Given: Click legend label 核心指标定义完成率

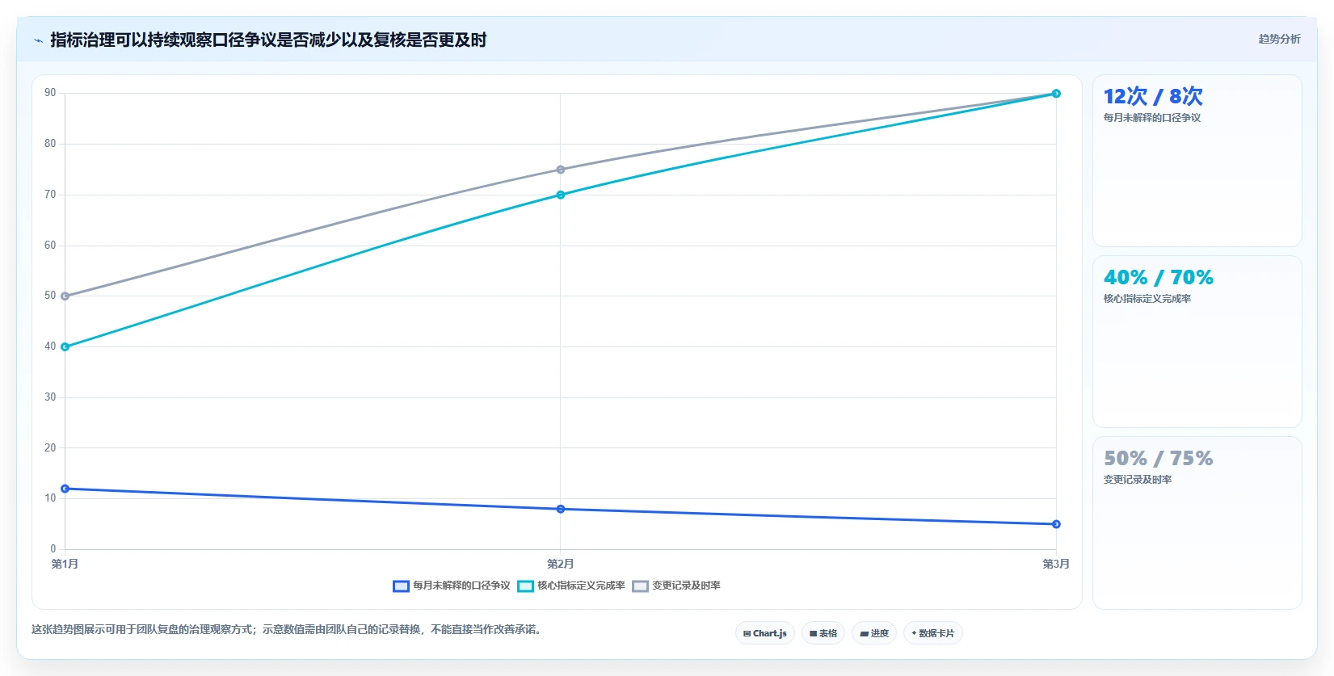Looking at the screenshot, I should tap(581, 586).
